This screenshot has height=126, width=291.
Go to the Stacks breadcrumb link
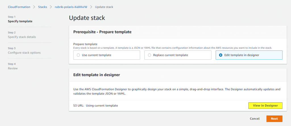point(43,7)
